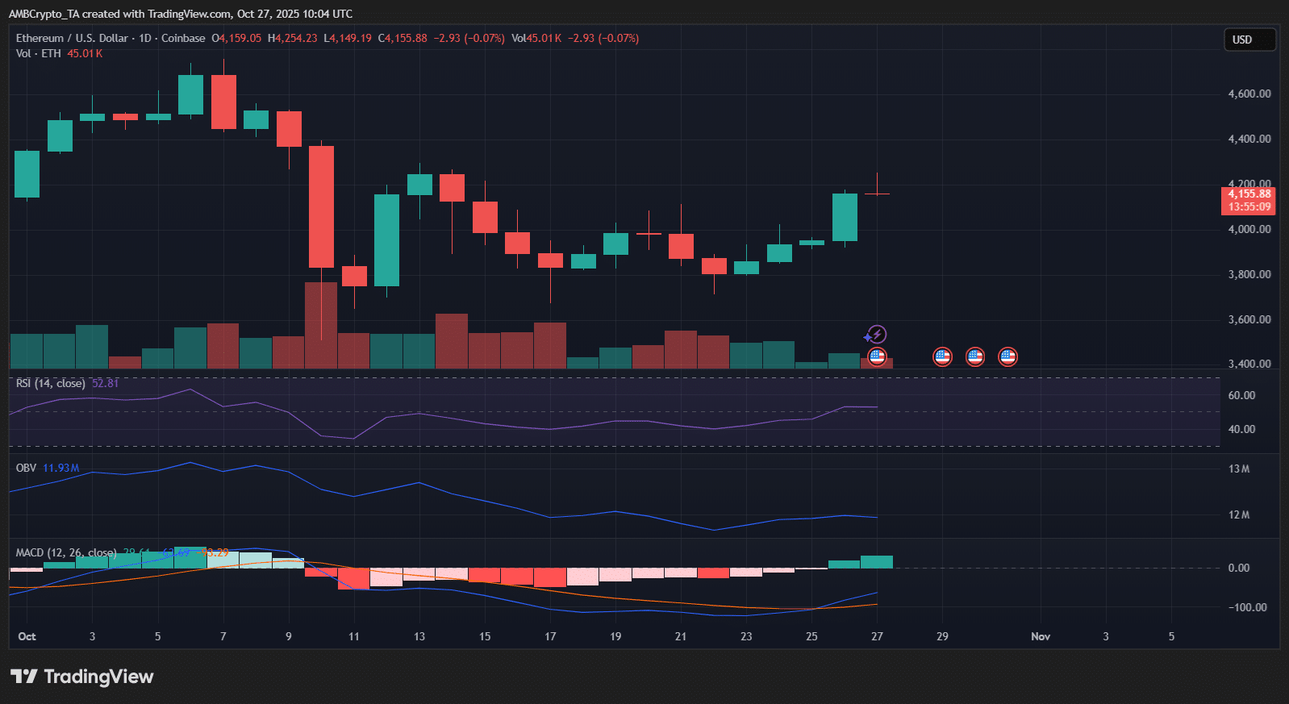Open the second US flag economic event

pos(942,356)
